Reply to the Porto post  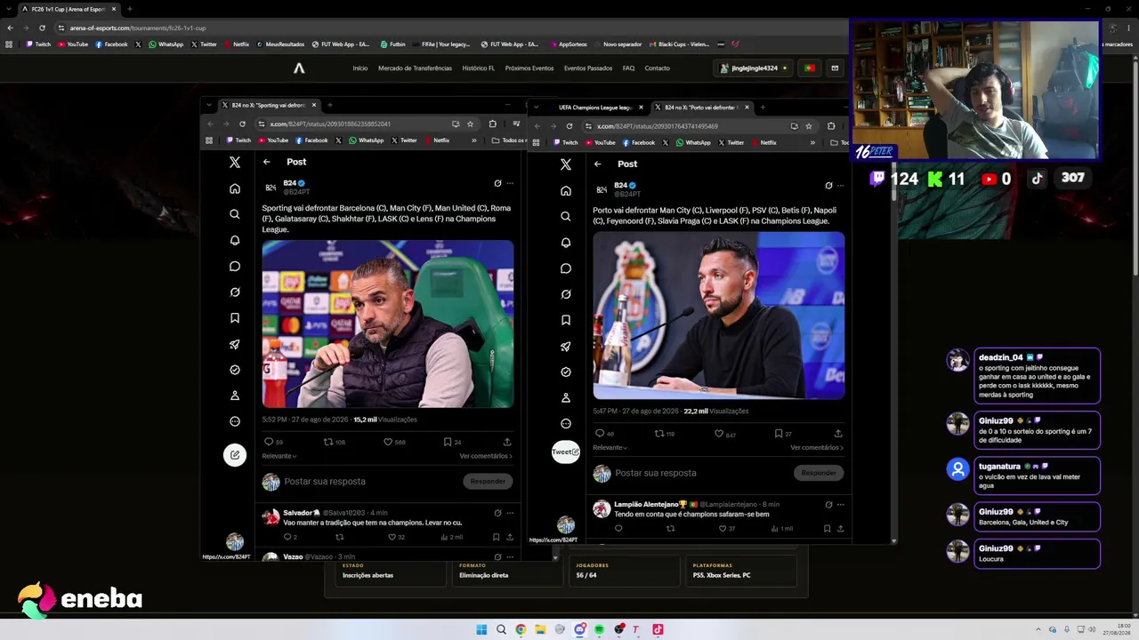click(599, 434)
